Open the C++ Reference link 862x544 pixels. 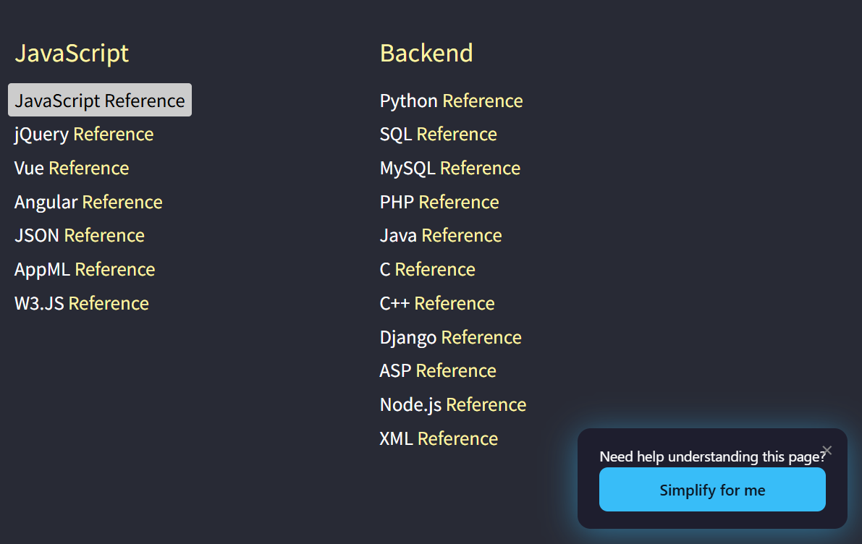click(437, 303)
